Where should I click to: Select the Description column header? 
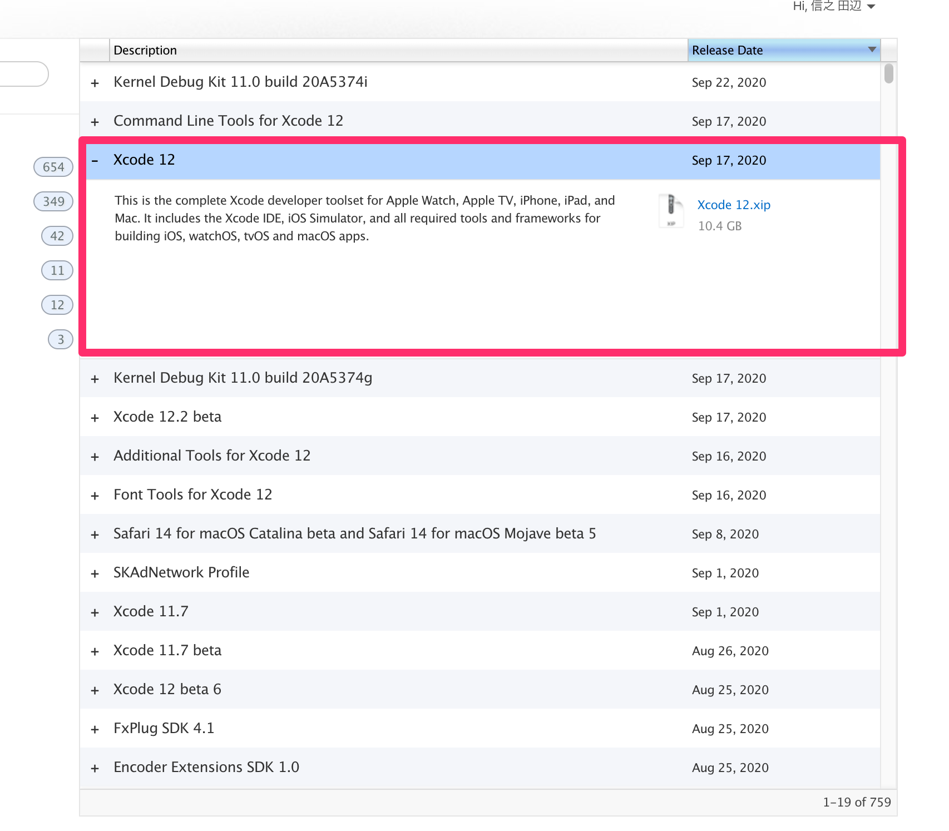tap(145, 50)
